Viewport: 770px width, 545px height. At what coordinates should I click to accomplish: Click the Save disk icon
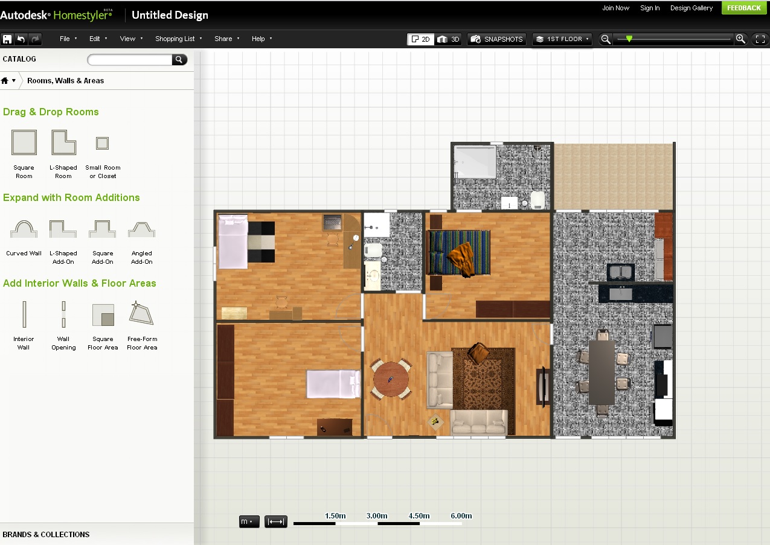point(7,39)
